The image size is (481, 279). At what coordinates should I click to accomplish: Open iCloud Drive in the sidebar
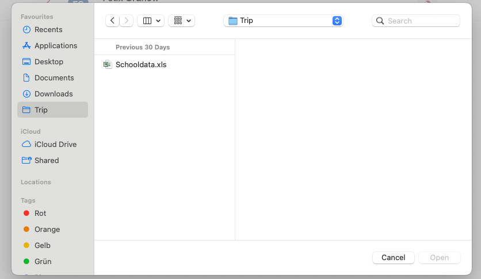click(x=55, y=144)
